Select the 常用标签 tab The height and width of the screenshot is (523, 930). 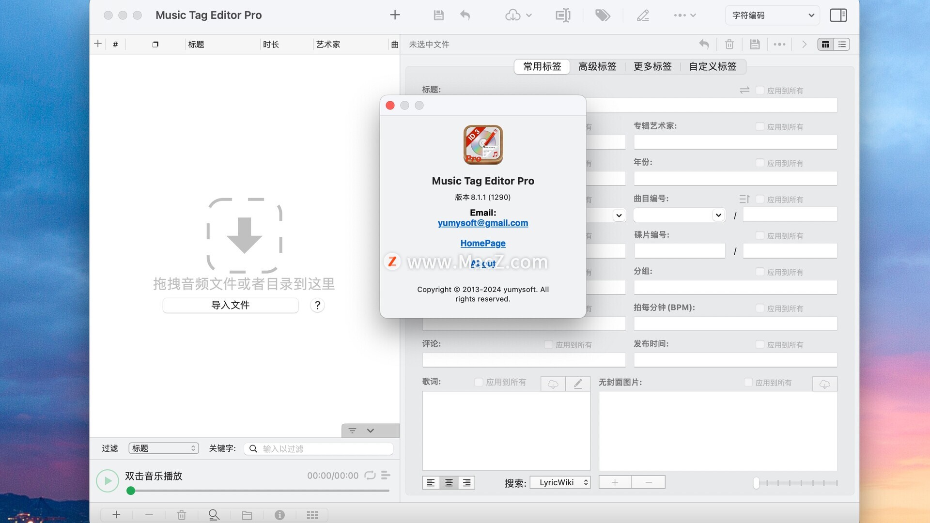click(x=542, y=66)
